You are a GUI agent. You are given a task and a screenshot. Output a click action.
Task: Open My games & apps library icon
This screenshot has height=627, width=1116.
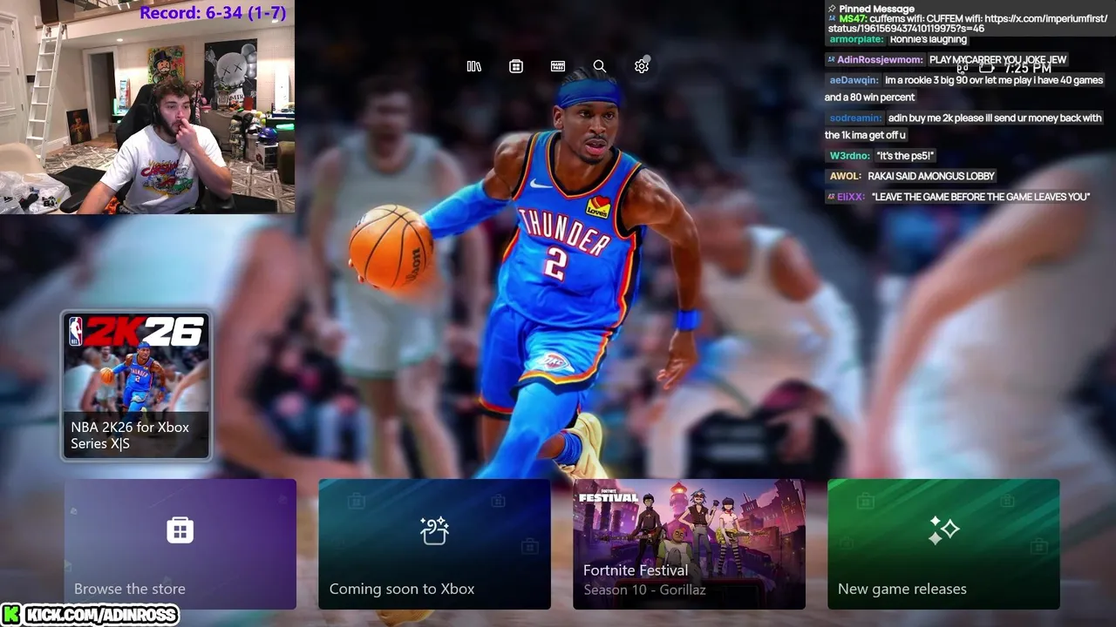[474, 66]
